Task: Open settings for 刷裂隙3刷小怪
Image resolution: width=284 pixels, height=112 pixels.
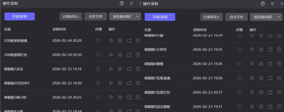Action: point(120,97)
